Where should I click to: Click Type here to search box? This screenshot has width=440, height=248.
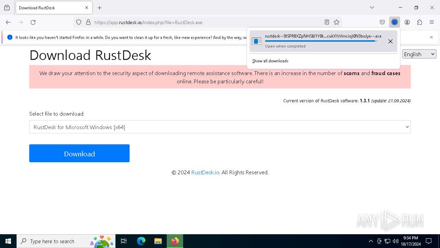point(66,241)
